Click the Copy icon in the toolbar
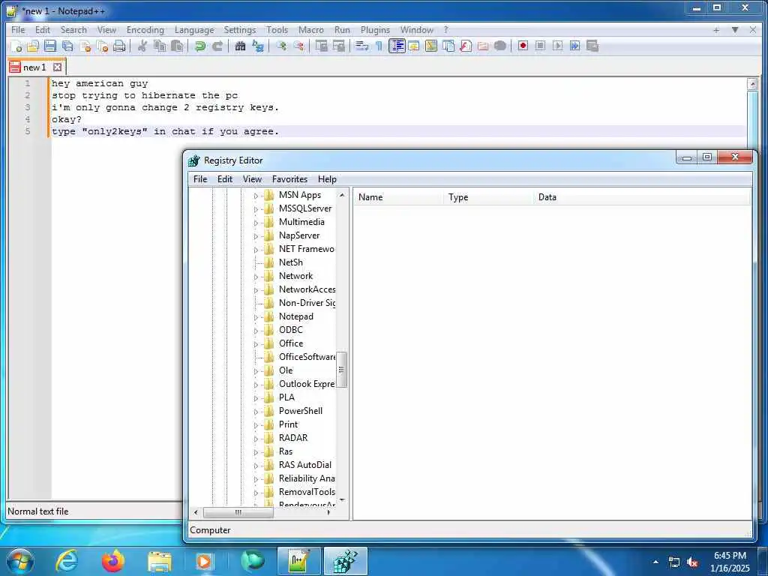768x576 pixels. (x=160, y=46)
